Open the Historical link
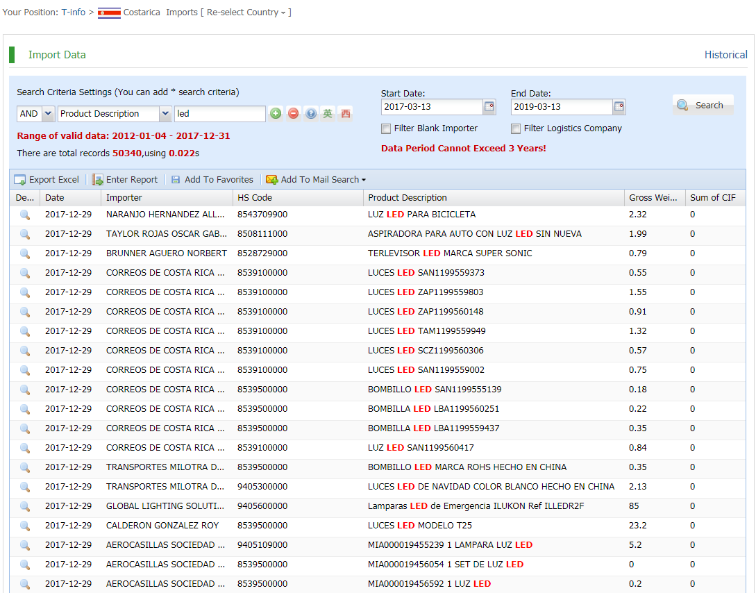This screenshot has width=756, height=593. coord(725,55)
